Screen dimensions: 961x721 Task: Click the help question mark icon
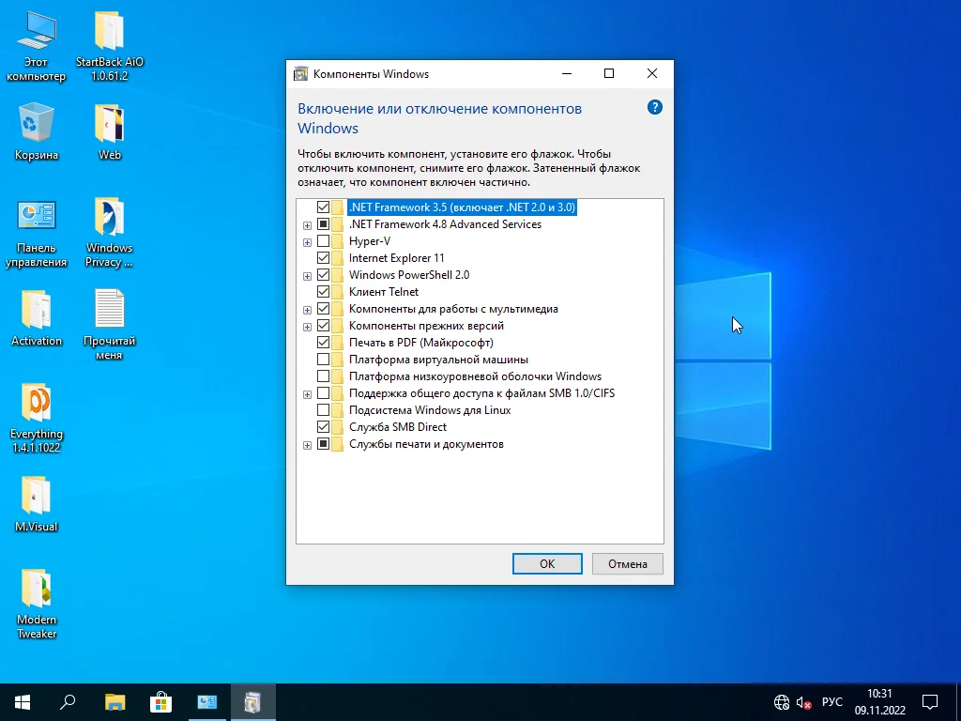[655, 107]
